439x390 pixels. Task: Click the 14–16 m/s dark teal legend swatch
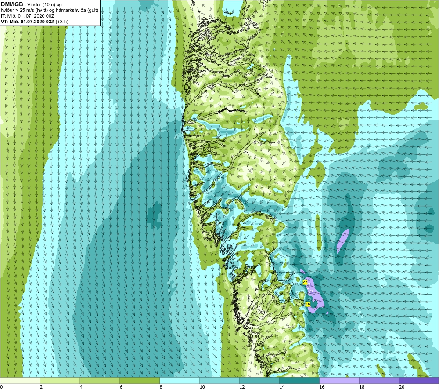tap(299, 381)
